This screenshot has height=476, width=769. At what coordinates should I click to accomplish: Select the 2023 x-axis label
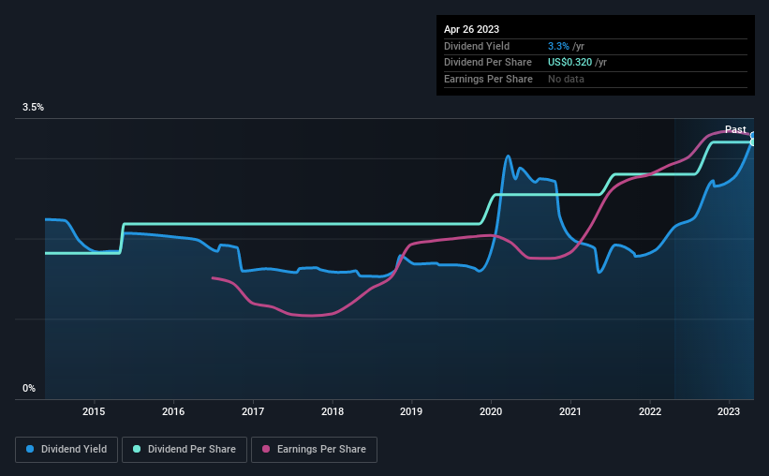click(x=729, y=411)
